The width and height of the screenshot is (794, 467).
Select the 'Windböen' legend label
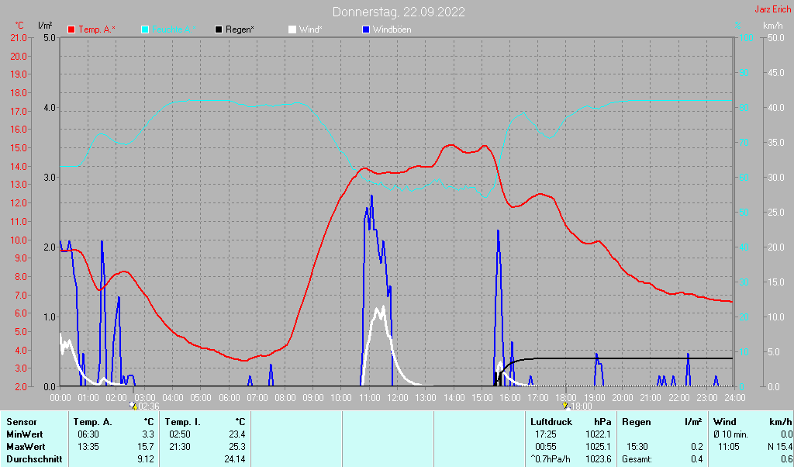click(392, 30)
